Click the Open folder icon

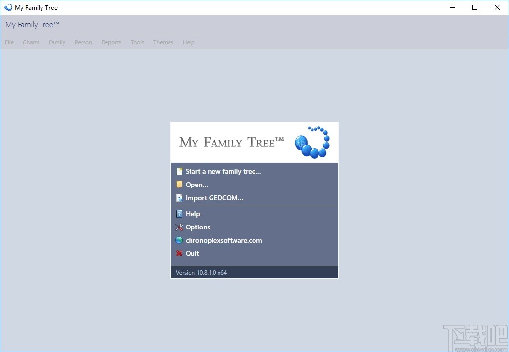[179, 185]
